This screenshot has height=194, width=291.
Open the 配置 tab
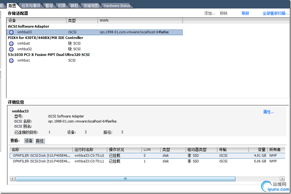point(12,6)
